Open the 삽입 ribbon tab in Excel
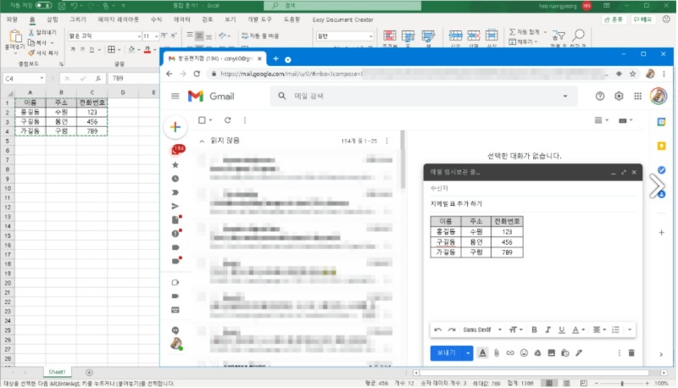 tap(53, 18)
